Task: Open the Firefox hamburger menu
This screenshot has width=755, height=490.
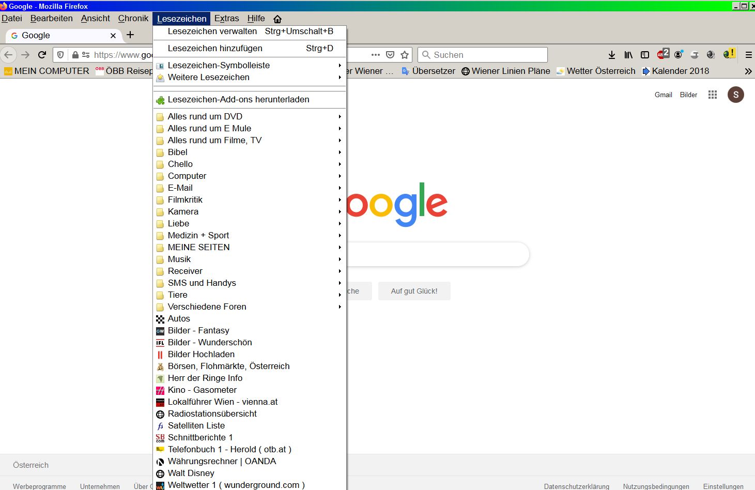Action: [748, 55]
